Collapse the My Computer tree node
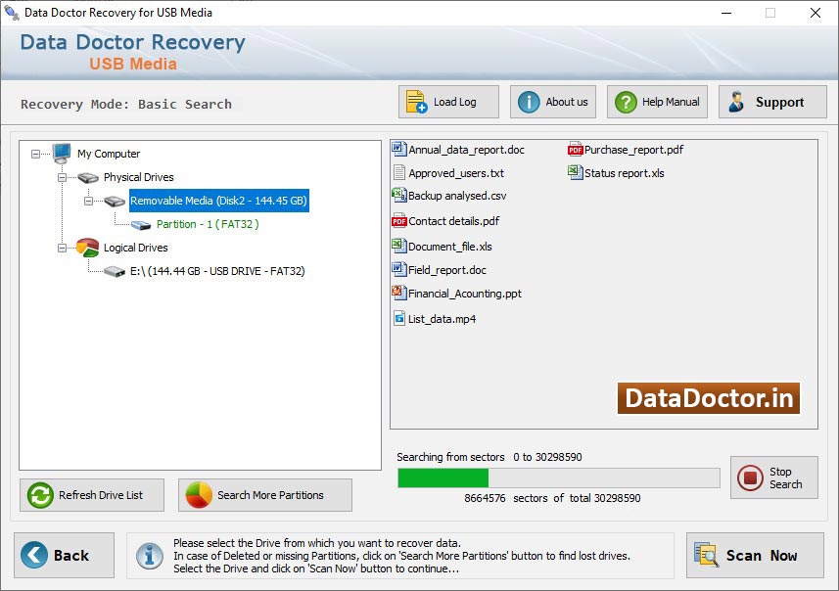839x591 pixels. (x=36, y=154)
